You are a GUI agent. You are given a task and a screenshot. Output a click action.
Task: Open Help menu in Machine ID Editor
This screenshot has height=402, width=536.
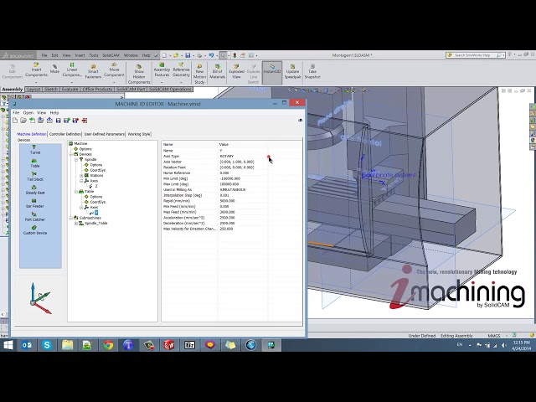54,112
